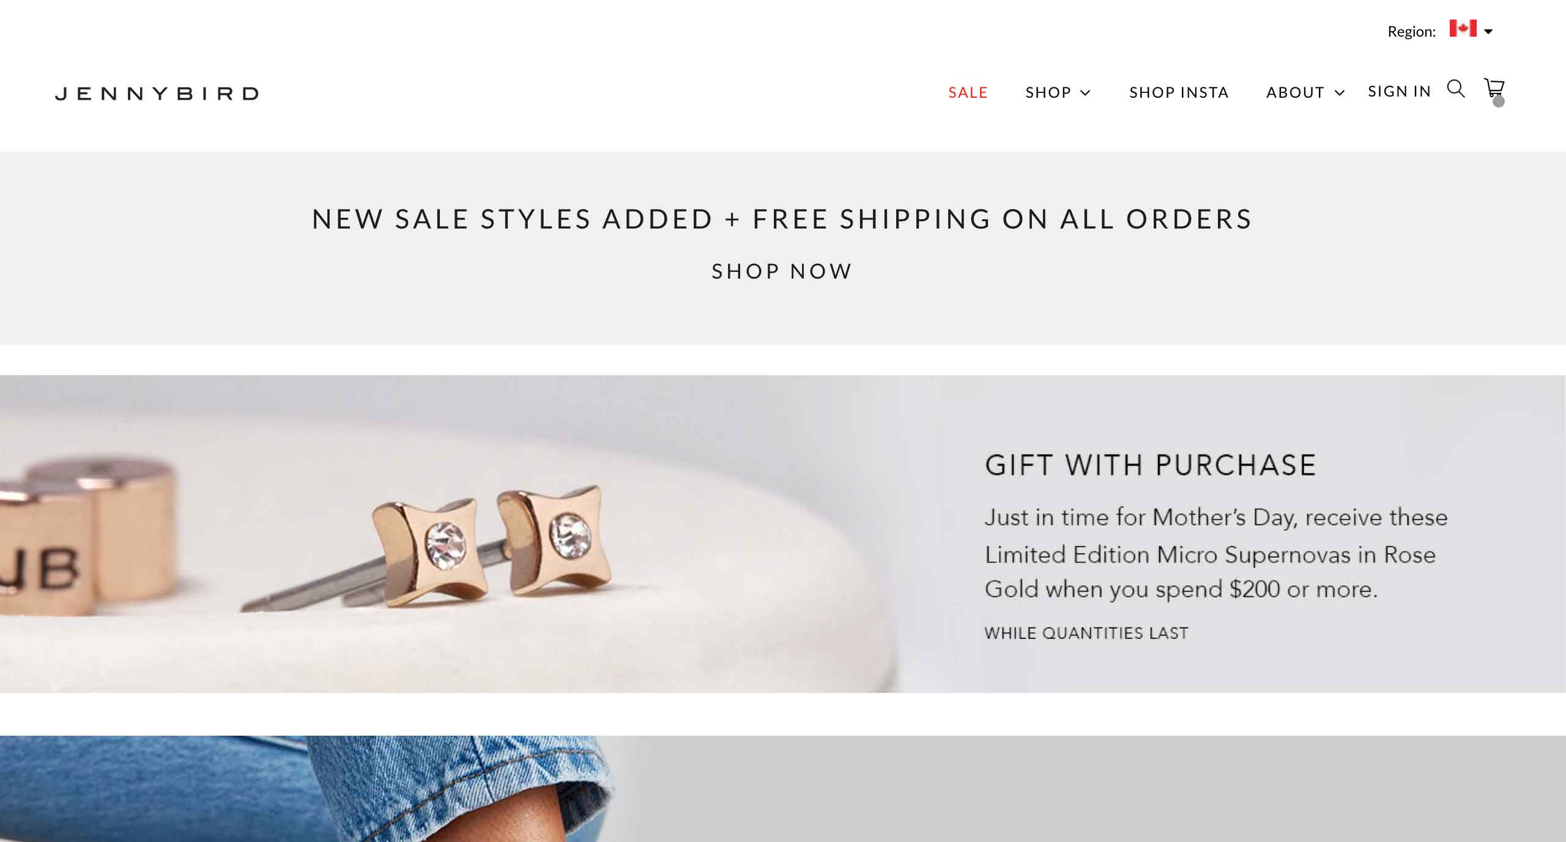Click the WHILE QUANTITIES LAST text
The width and height of the screenshot is (1566, 842).
pos(1086,633)
